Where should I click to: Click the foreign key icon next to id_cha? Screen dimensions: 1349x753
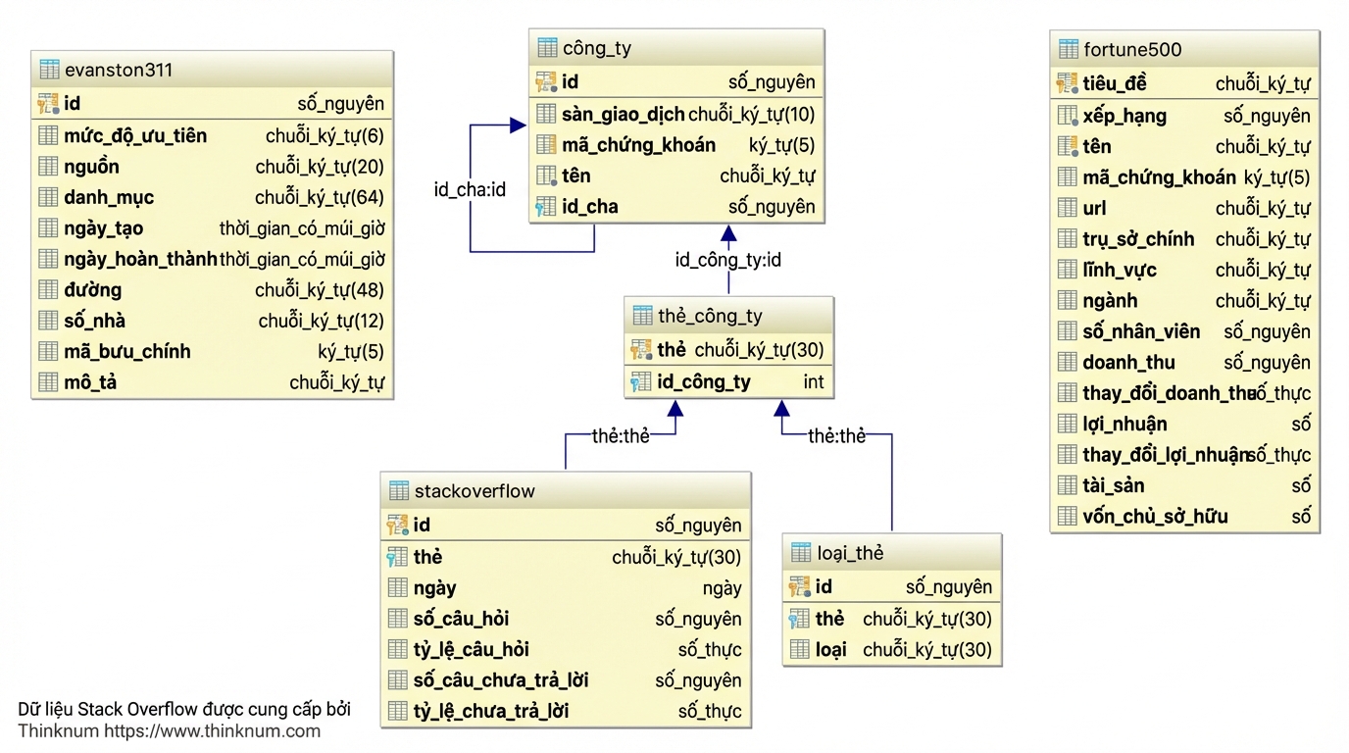click(546, 207)
